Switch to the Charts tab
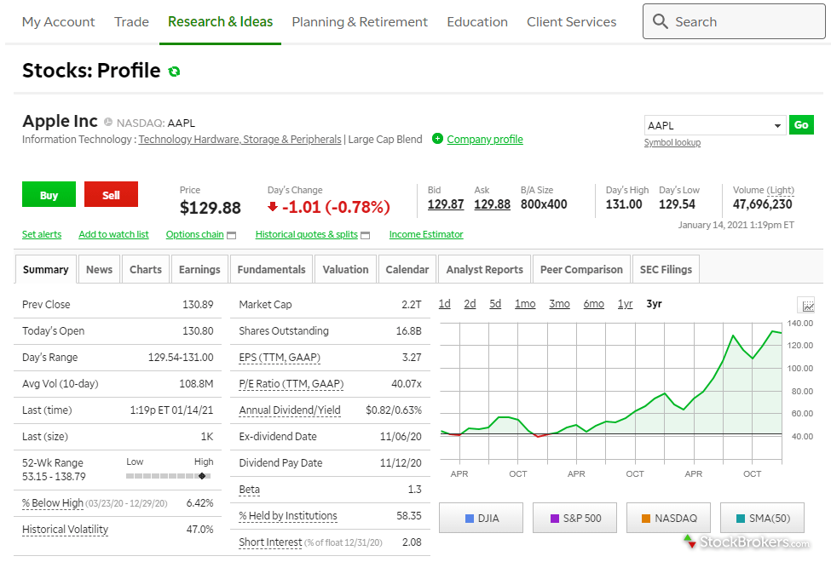Image resolution: width=831 pixels, height=562 pixels. pos(146,269)
